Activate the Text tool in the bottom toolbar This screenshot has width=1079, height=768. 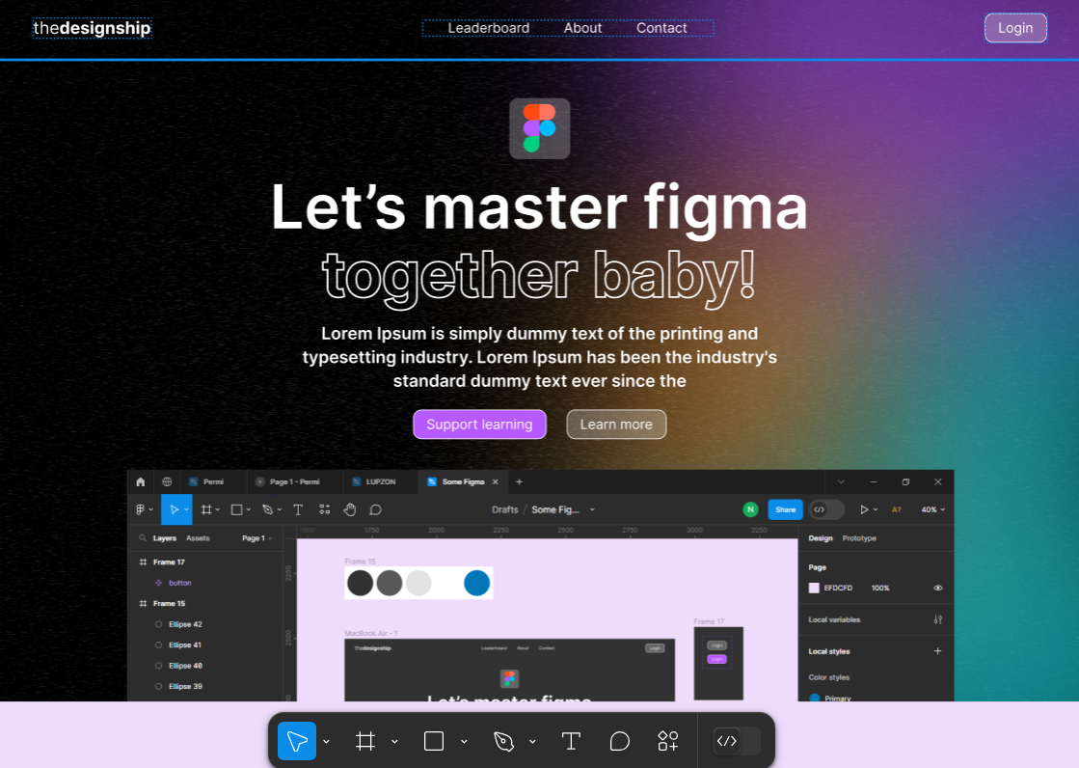[571, 741]
